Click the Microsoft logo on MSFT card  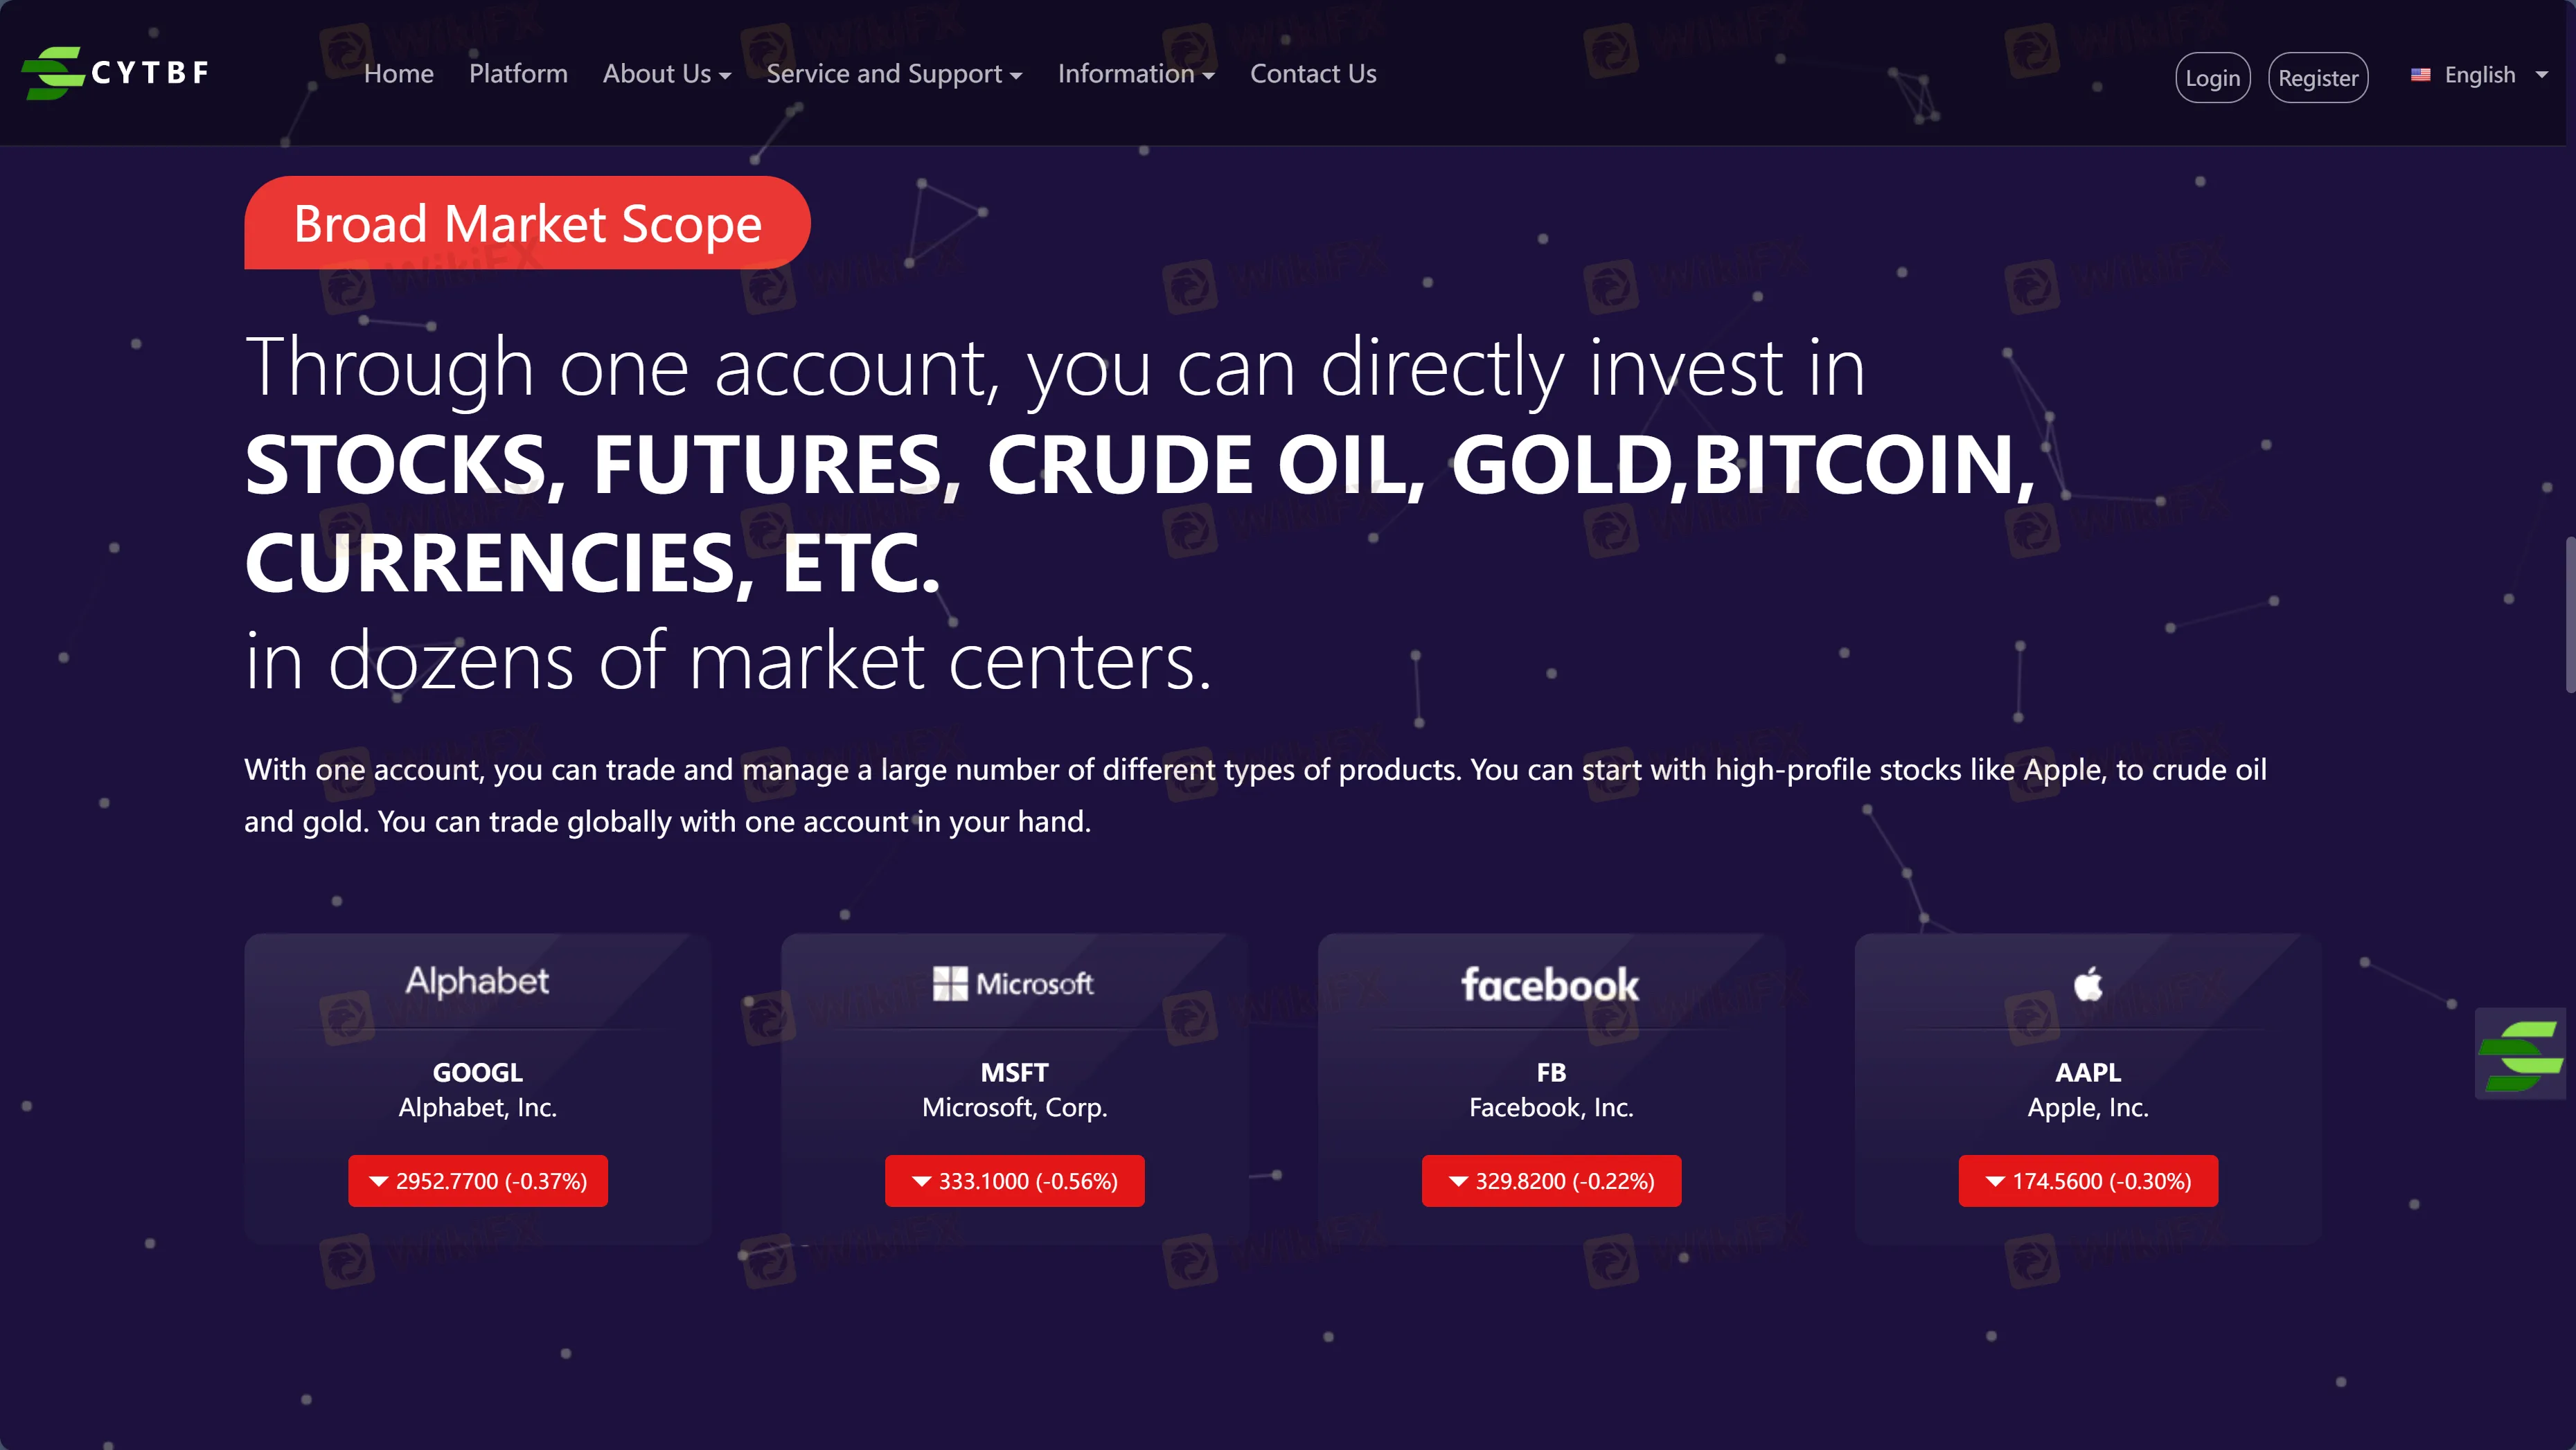(1013, 984)
